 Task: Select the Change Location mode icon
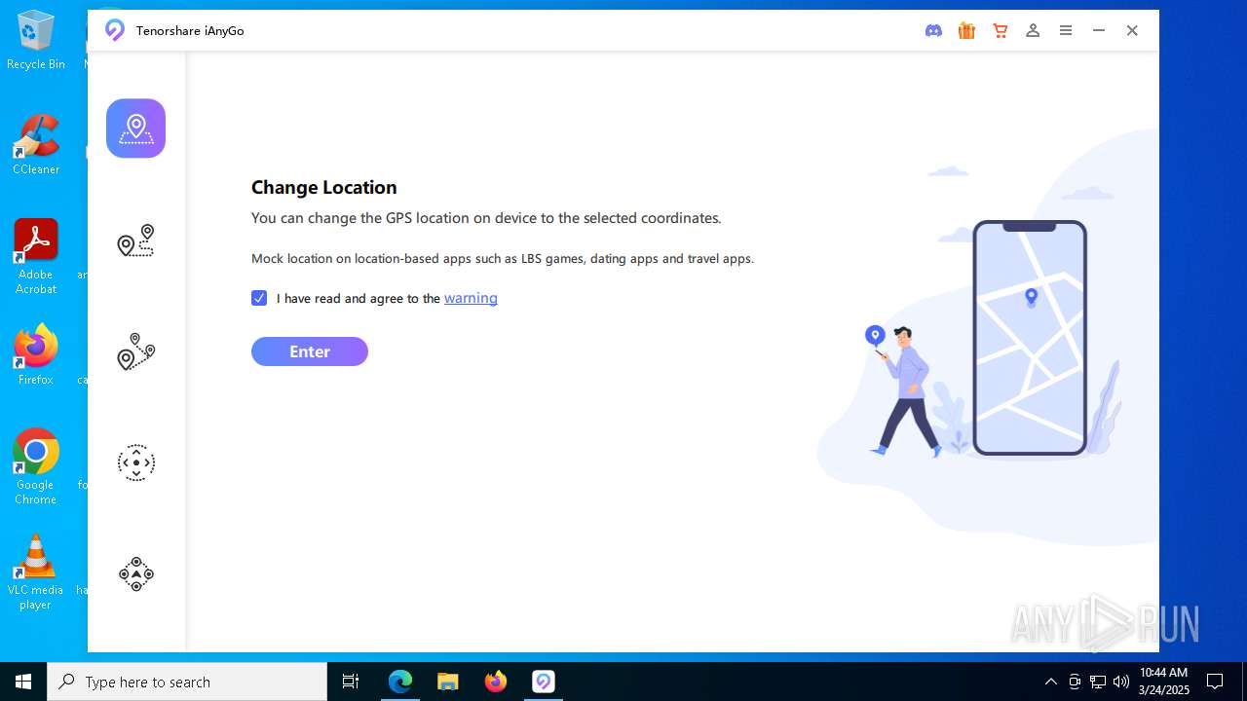tap(135, 129)
